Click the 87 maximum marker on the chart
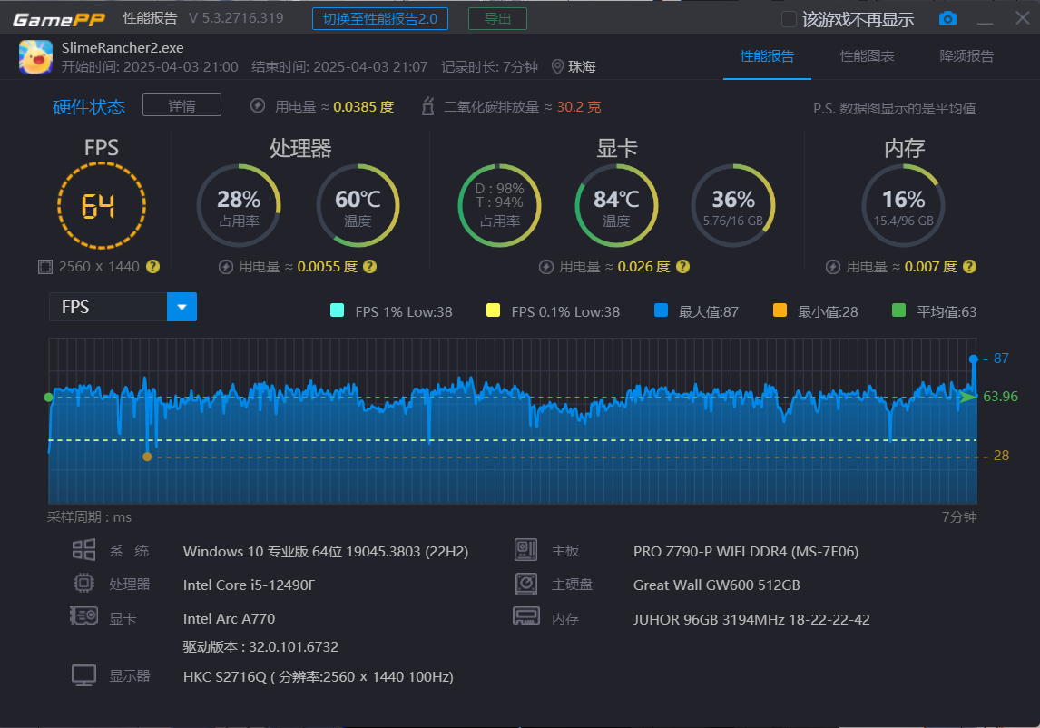 974,359
